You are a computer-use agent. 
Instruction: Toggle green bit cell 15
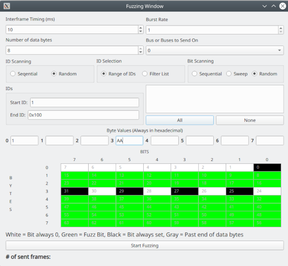coord(75,175)
